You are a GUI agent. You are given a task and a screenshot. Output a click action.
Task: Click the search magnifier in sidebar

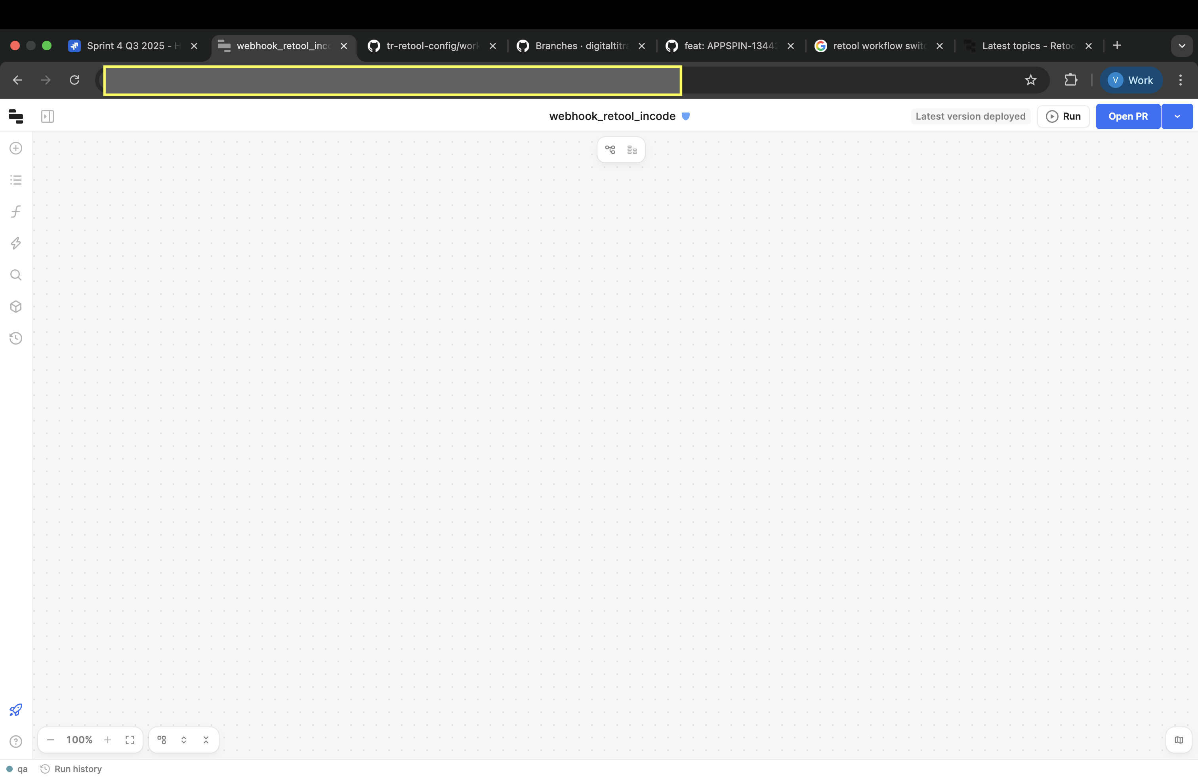pos(15,275)
